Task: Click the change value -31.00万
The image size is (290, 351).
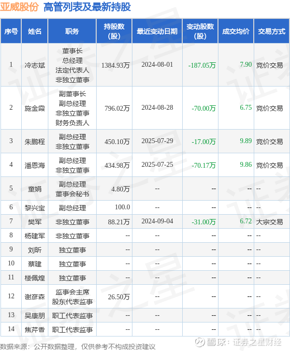Action: point(203,222)
